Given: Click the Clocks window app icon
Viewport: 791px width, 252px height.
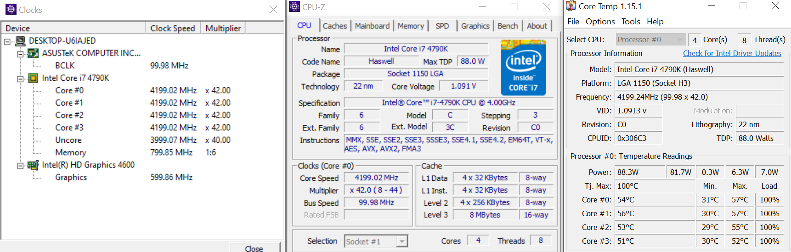Looking at the screenshot, I should coord(11,9).
